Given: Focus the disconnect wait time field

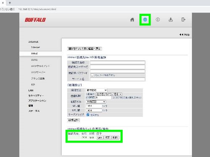Looking at the screenshot, I should 103,98.
